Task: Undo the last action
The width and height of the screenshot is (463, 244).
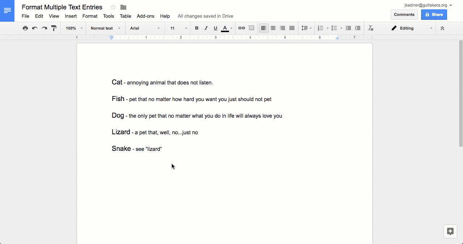Action: [x=35, y=28]
